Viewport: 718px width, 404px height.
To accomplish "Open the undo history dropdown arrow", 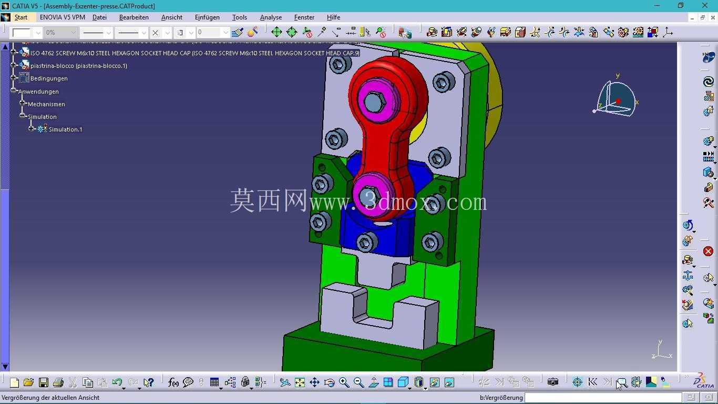I will (124, 388).
